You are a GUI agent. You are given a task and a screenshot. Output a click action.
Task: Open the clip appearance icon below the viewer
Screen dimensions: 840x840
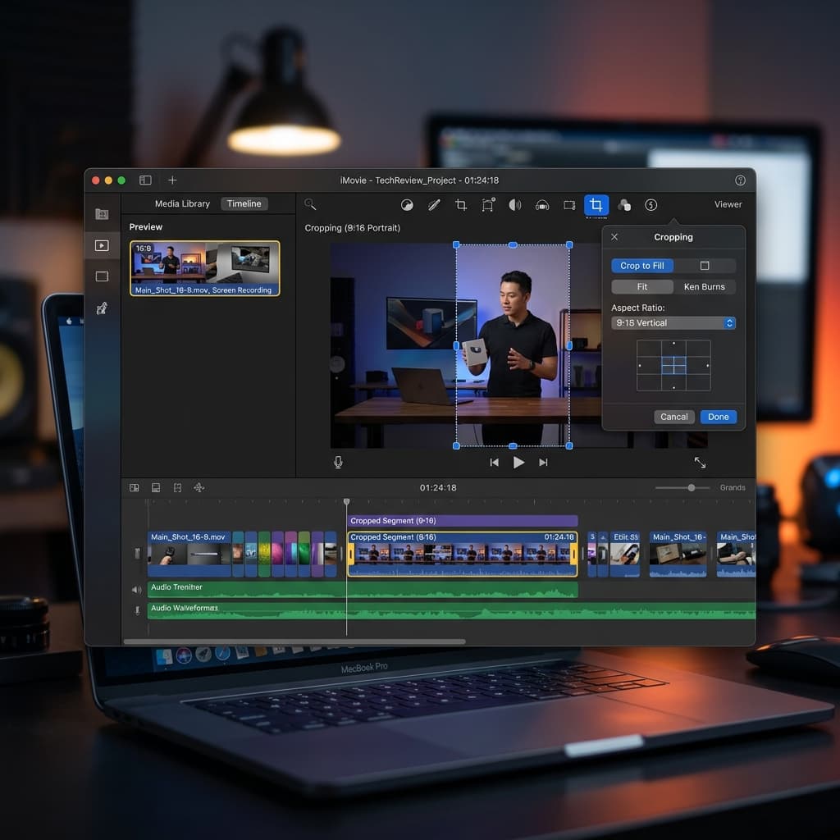pyautogui.click(x=156, y=486)
